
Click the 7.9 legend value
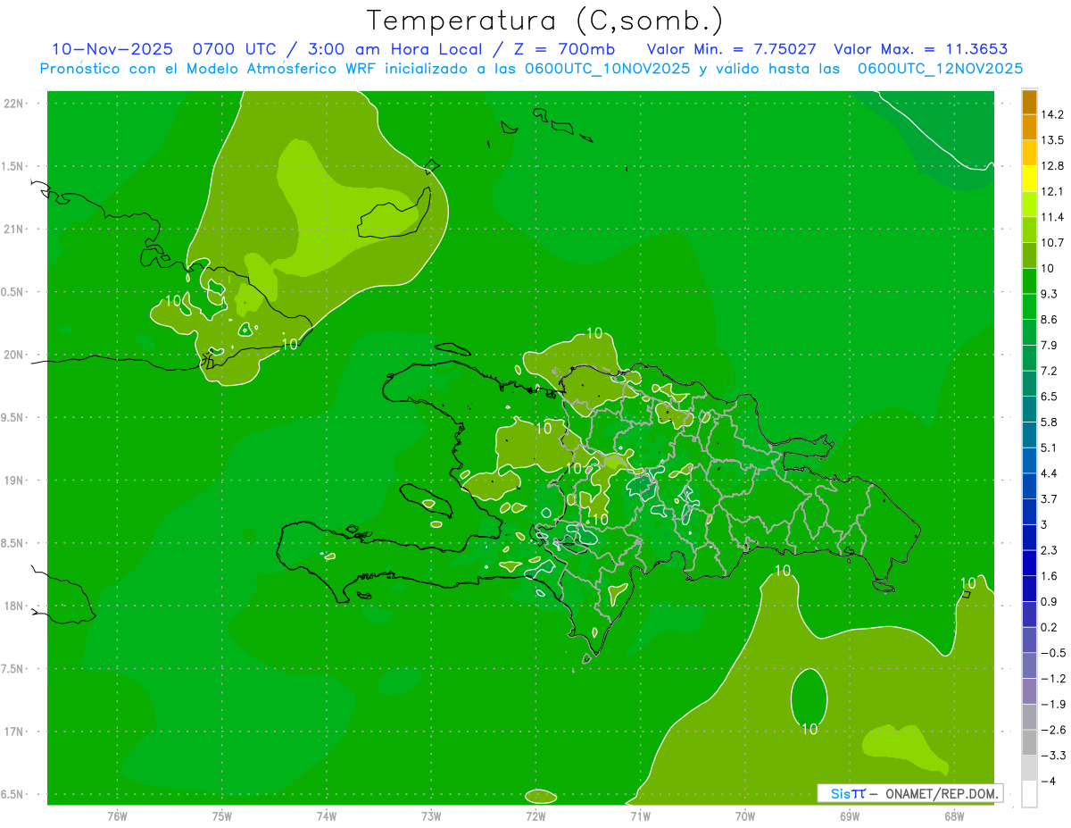tap(1050, 345)
